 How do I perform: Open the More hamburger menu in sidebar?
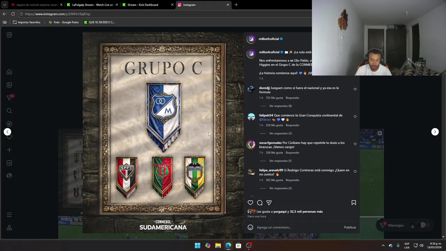pyautogui.click(x=9, y=215)
